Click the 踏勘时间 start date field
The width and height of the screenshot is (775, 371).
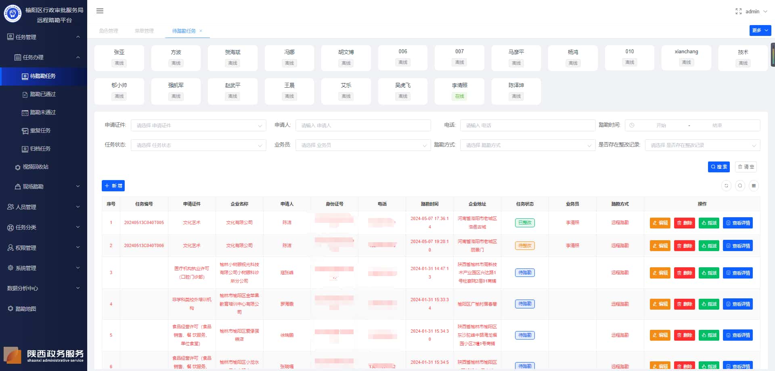pyautogui.click(x=661, y=125)
